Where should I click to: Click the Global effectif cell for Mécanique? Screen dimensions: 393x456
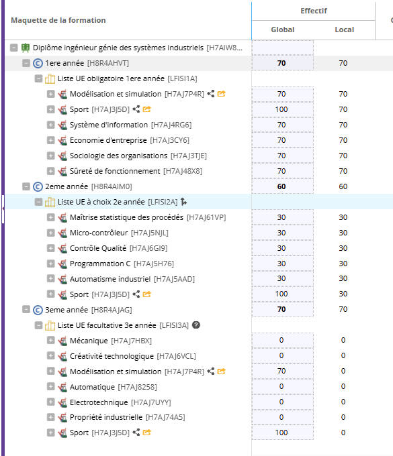[283, 340]
